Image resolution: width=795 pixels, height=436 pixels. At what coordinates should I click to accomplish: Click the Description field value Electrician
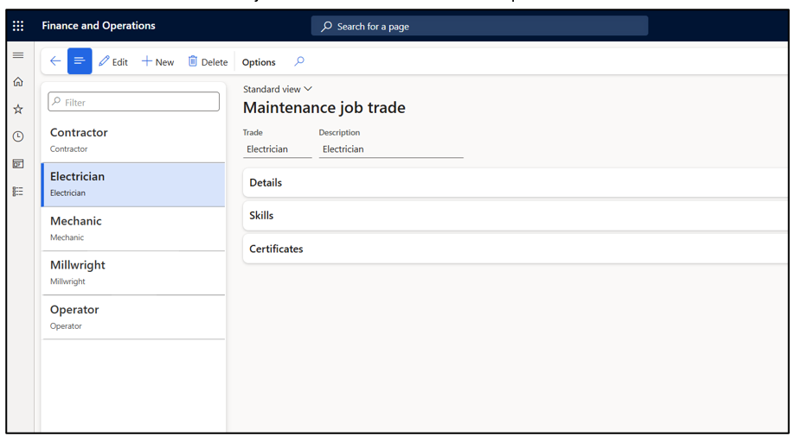[x=391, y=149]
